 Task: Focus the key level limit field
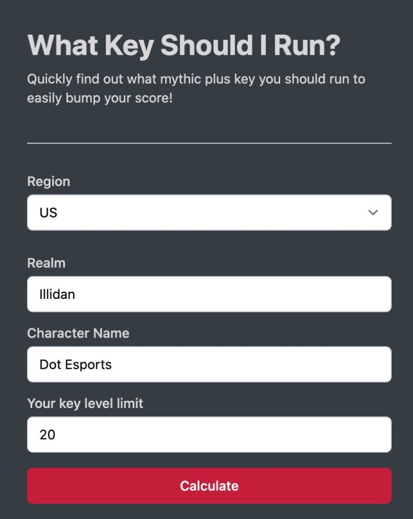click(209, 434)
